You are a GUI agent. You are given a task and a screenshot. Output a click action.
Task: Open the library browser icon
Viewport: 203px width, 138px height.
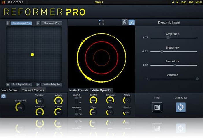125,22
